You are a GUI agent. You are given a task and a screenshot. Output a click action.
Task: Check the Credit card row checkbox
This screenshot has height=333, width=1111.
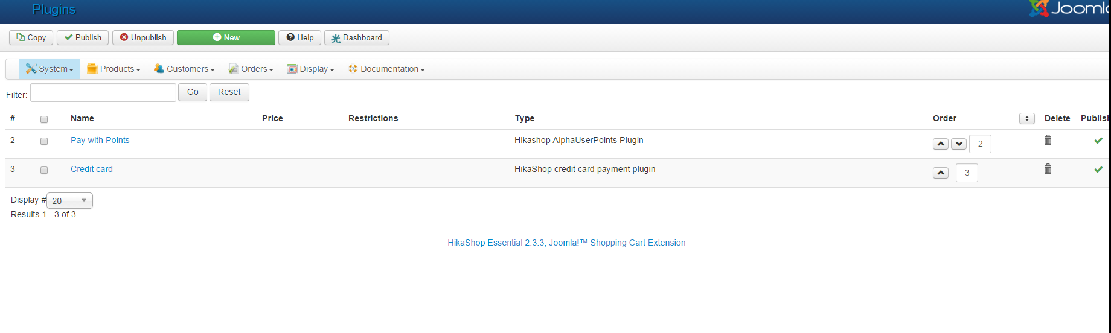point(44,170)
